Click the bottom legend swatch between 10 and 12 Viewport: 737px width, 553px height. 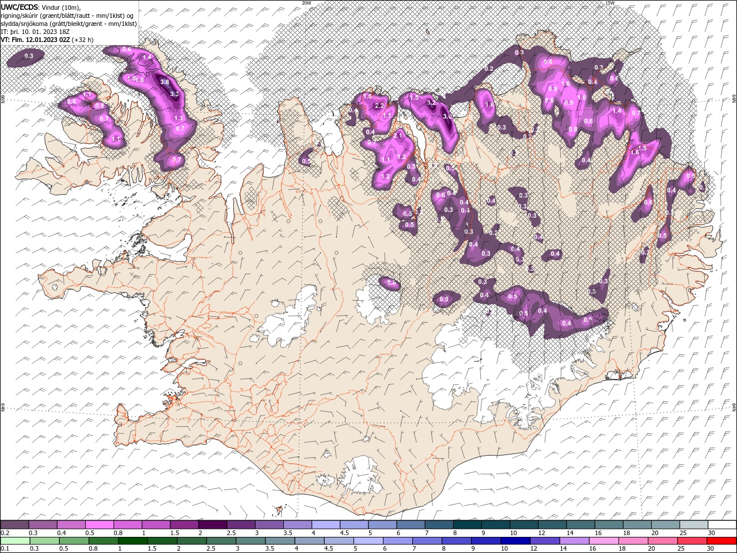pyautogui.click(x=515, y=541)
